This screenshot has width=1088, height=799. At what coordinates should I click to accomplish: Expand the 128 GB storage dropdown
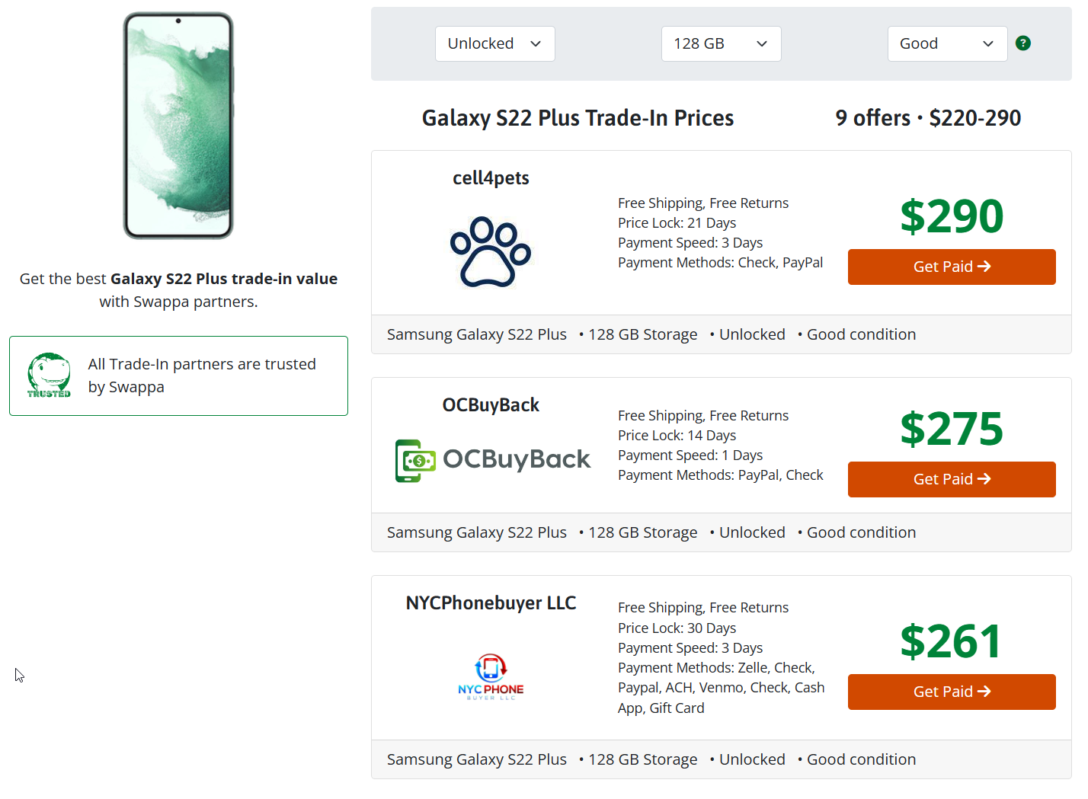pyautogui.click(x=721, y=44)
